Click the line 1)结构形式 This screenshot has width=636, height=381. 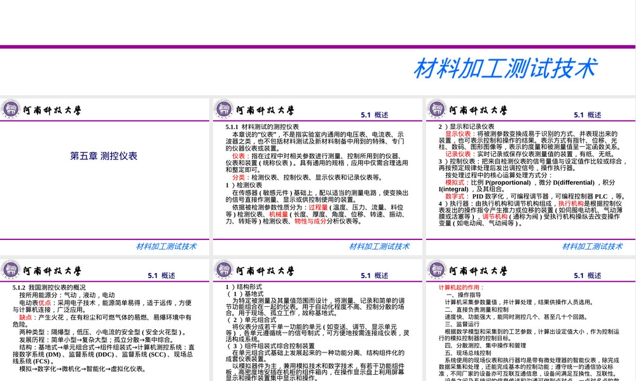244,286
